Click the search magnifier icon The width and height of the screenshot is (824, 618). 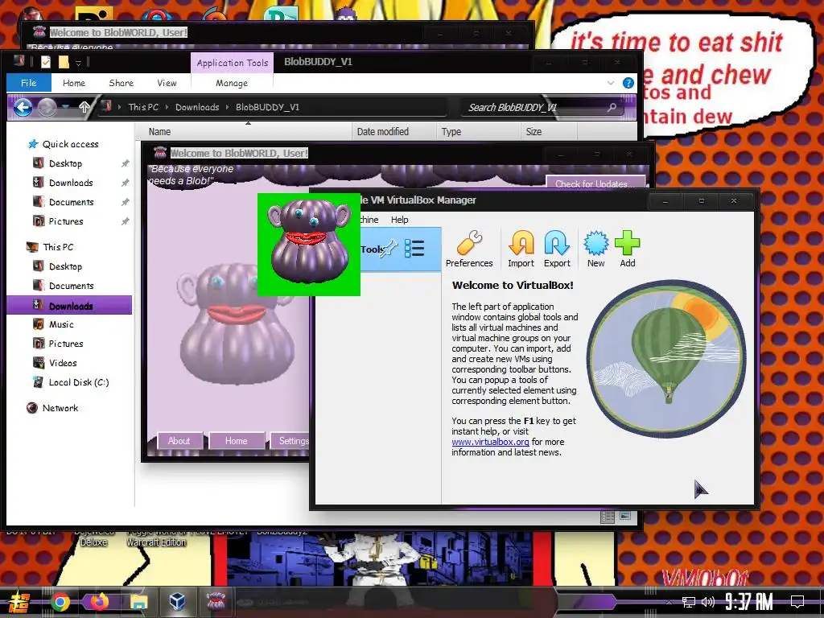612,107
